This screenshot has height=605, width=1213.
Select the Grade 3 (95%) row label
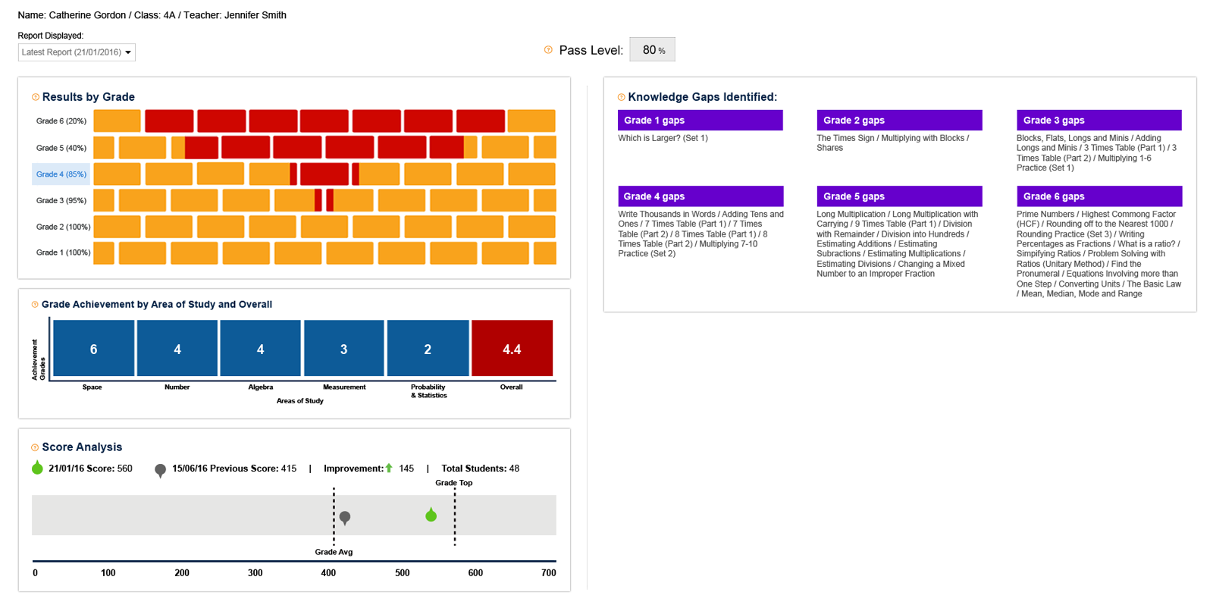click(x=61, y=201)
